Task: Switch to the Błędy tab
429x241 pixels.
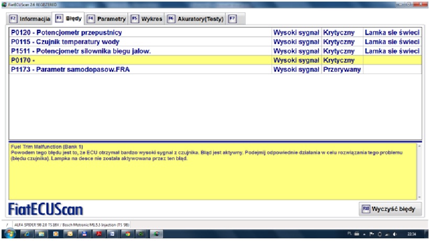Action: point(69,19)
